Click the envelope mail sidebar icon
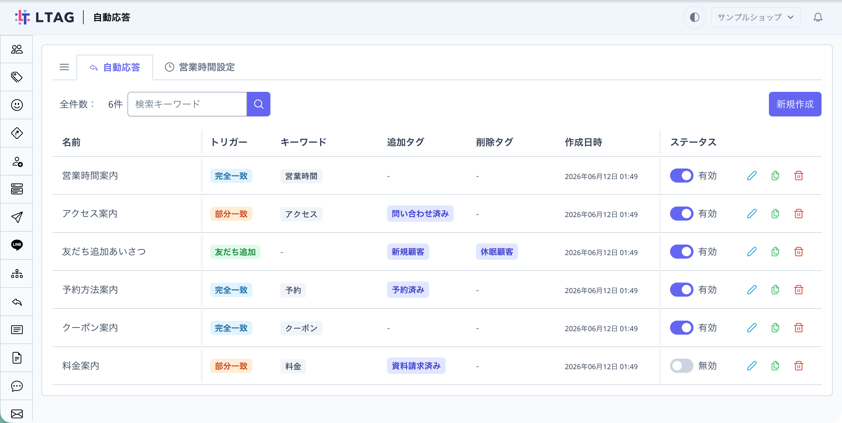The width and height of the screenshot is (842, 423). (17, 414)
